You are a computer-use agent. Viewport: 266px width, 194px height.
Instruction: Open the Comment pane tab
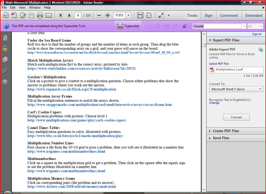pyautogui.click(x=229, y=15)
